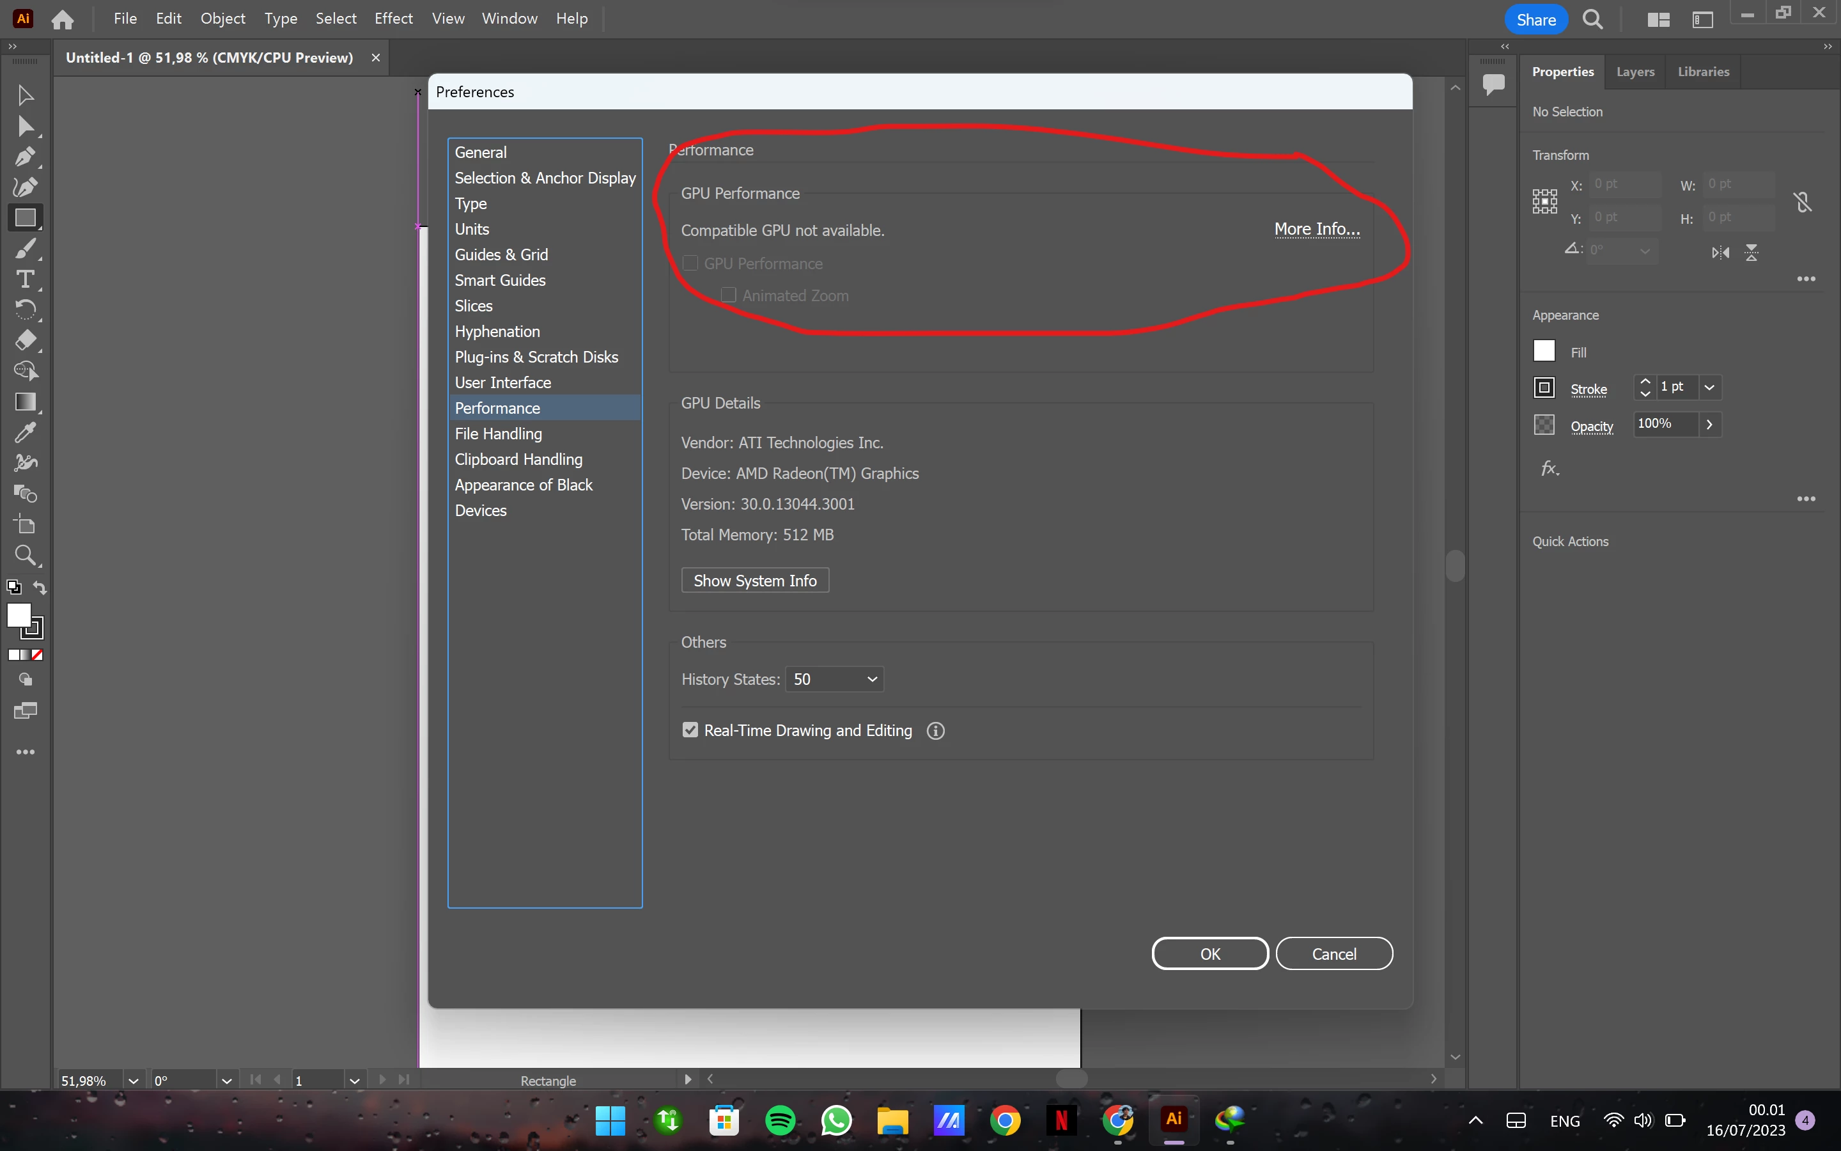Click the Gradient tool icon
1841x1151 pixels.
tap(25, 402)
